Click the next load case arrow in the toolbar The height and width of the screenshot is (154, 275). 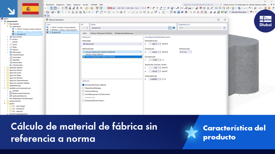[145, 8]
